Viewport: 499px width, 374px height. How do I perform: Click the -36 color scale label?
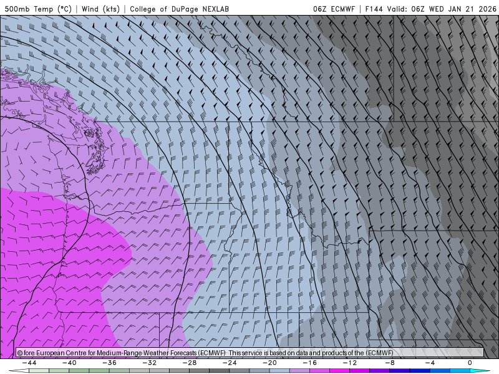tap(110, 363)
